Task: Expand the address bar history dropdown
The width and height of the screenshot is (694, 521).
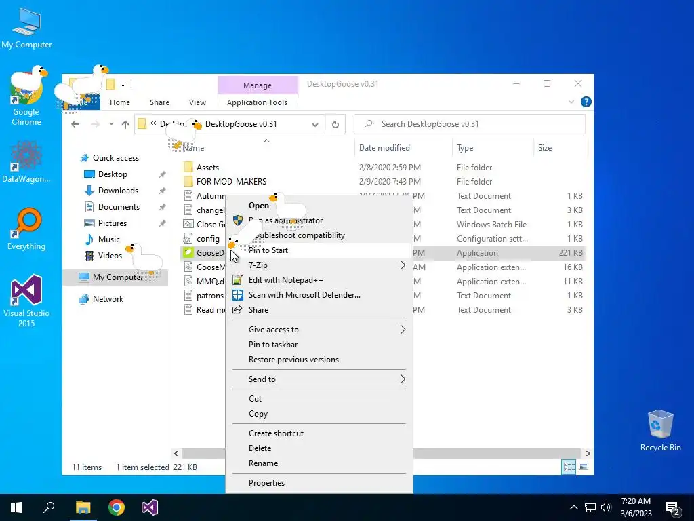Action: point(315,125)
